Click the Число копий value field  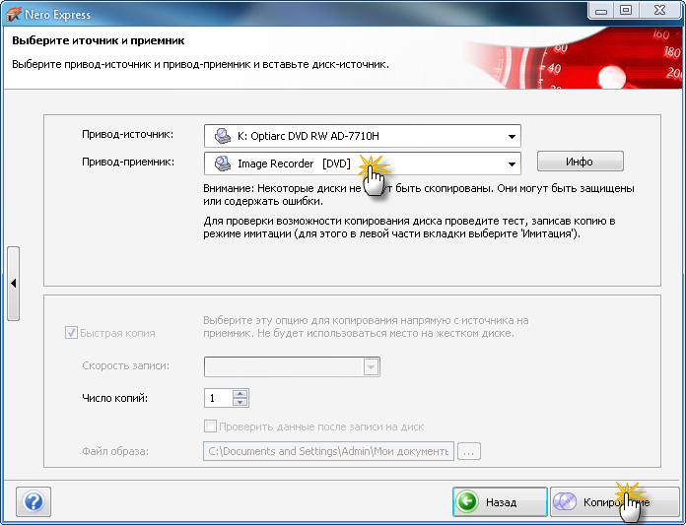point(218,398)
